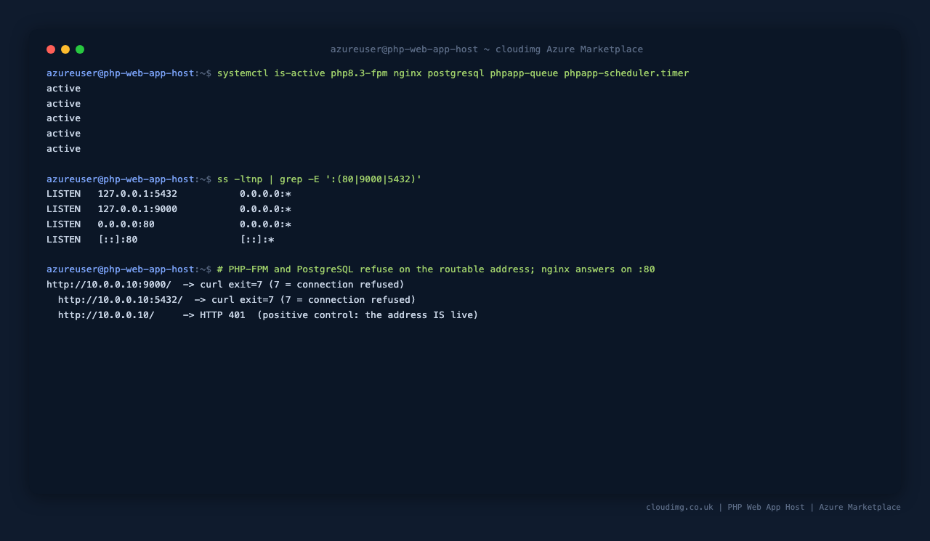Click the yellow minimize window dot
930x541 pixels.
pos(65,49)
